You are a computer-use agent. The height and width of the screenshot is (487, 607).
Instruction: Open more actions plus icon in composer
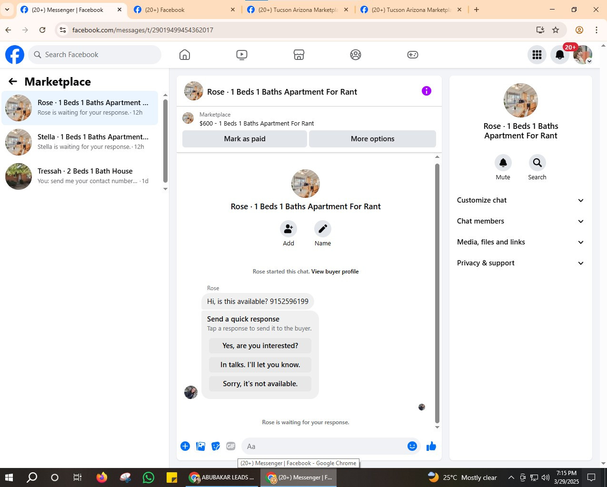pyautogui.click(x=185, y=446)
